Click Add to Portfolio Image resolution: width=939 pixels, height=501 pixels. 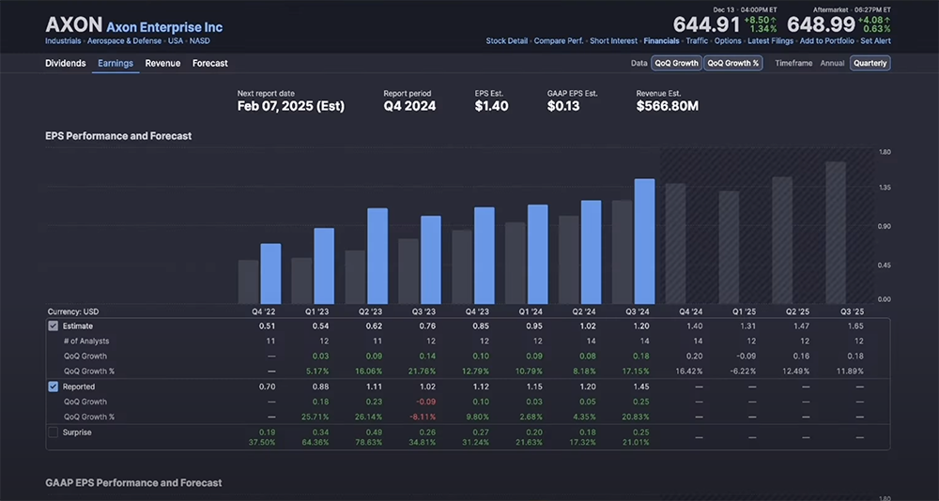(827, 40)
